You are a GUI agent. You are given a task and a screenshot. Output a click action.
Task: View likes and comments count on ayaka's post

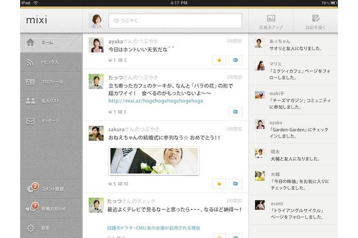pyautogui.click(x=117, y=60)
